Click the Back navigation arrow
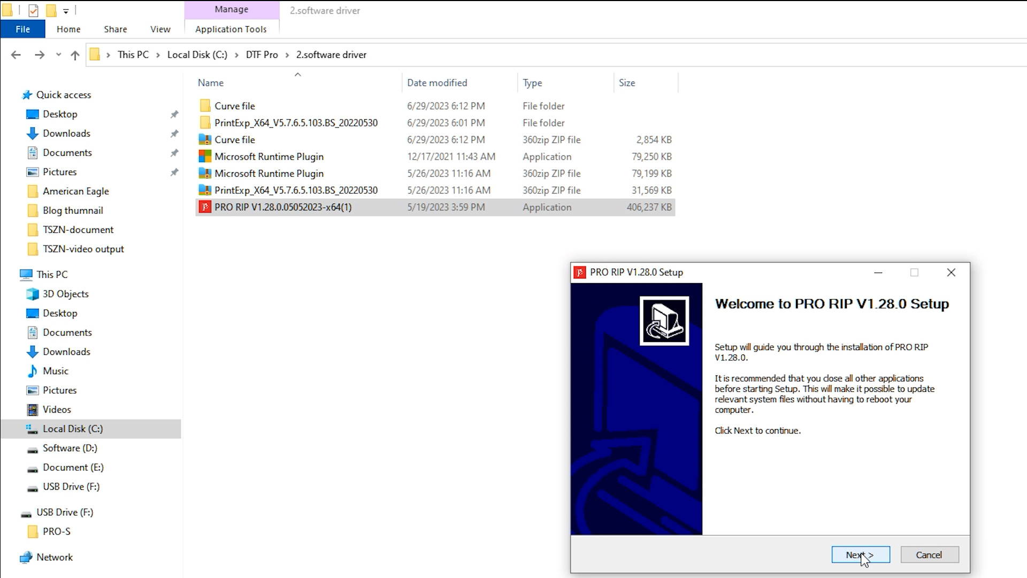 (16, 55)
